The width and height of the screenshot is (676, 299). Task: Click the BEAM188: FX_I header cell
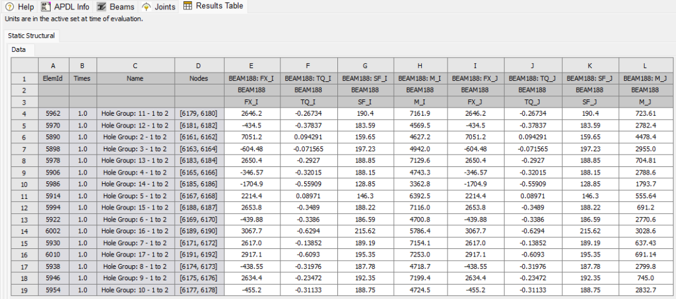(252, 78)
